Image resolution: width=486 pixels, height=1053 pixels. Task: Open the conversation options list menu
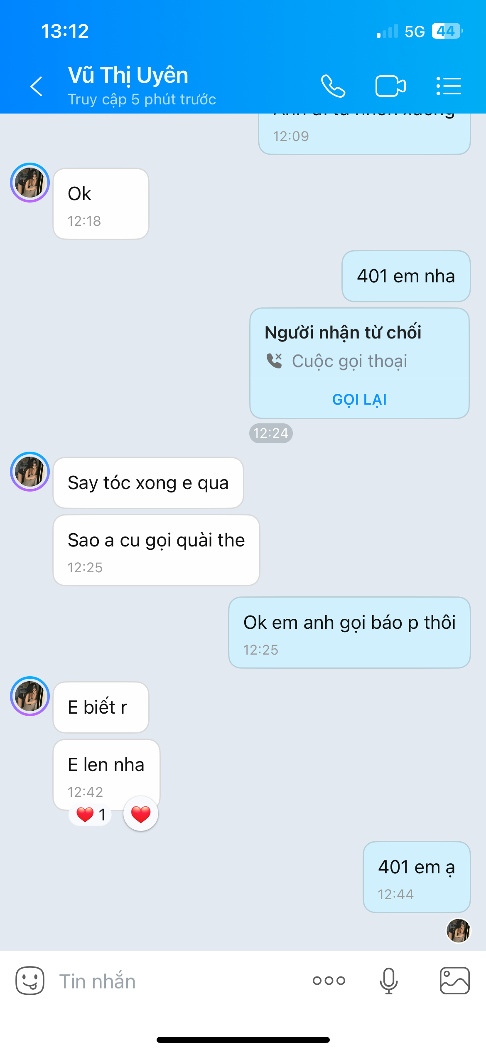coord(449,86)
